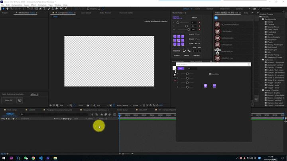Screen dimensions: 287x161
Task: Click the Graph Editor icon in timeline
Action: [114, 114]
